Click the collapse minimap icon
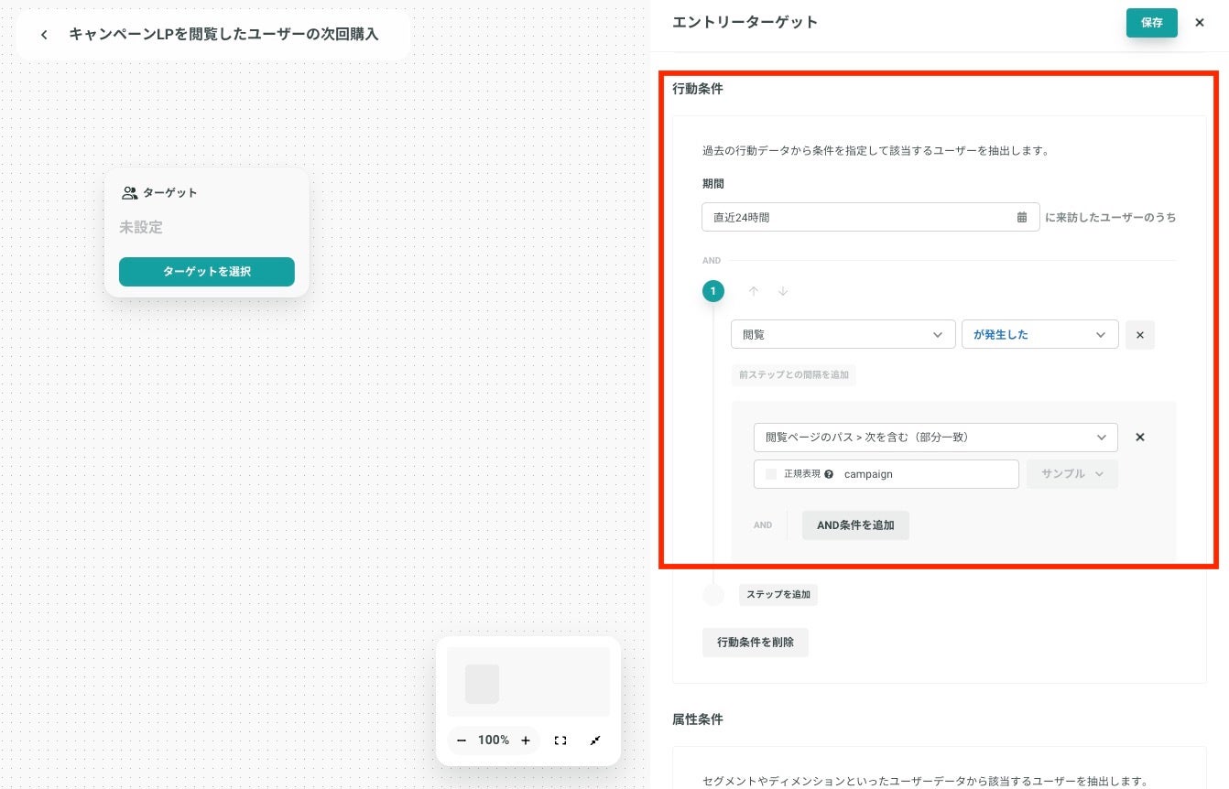 [x=595, y=740]
